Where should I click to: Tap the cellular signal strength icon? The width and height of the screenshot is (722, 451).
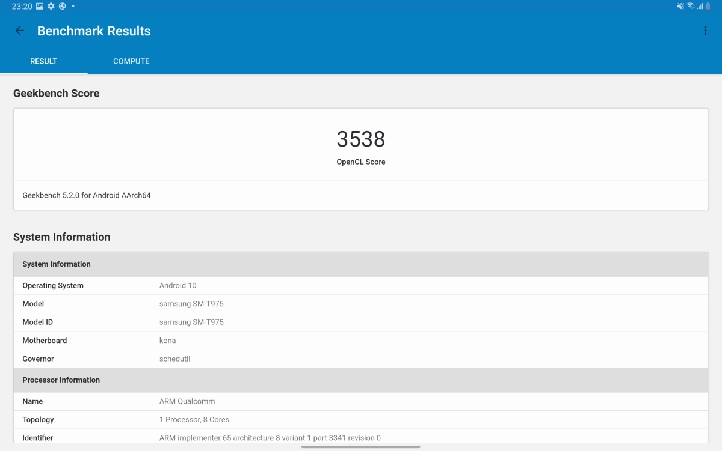coord(700,6)
